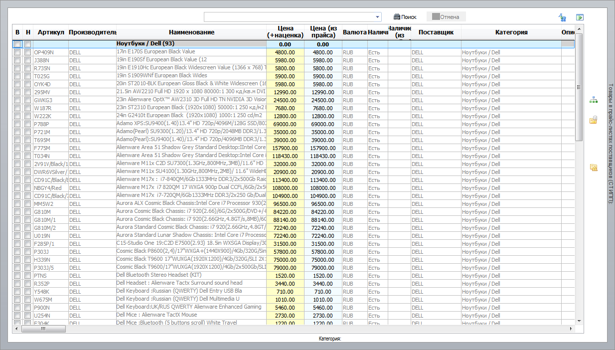Sort by the Поставщик column header
Image resolution: width=615 pixels, height=350 pixels.
pyautogui.click(x=436, y=32)
